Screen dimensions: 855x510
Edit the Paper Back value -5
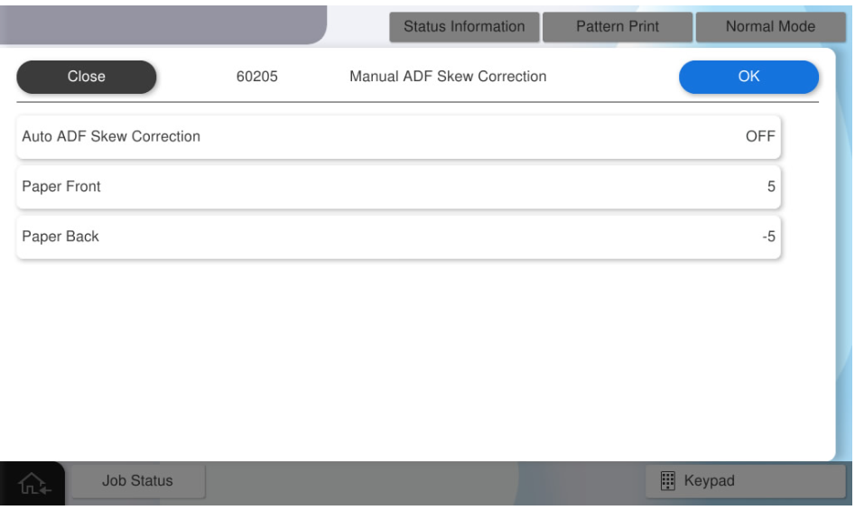click(x=767, y=236)
